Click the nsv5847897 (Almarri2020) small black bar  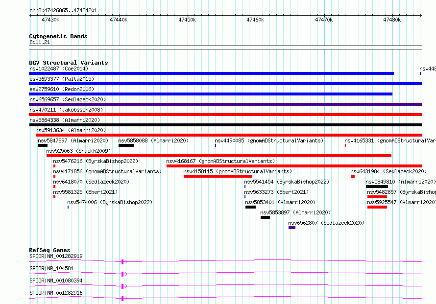(43, 145)
